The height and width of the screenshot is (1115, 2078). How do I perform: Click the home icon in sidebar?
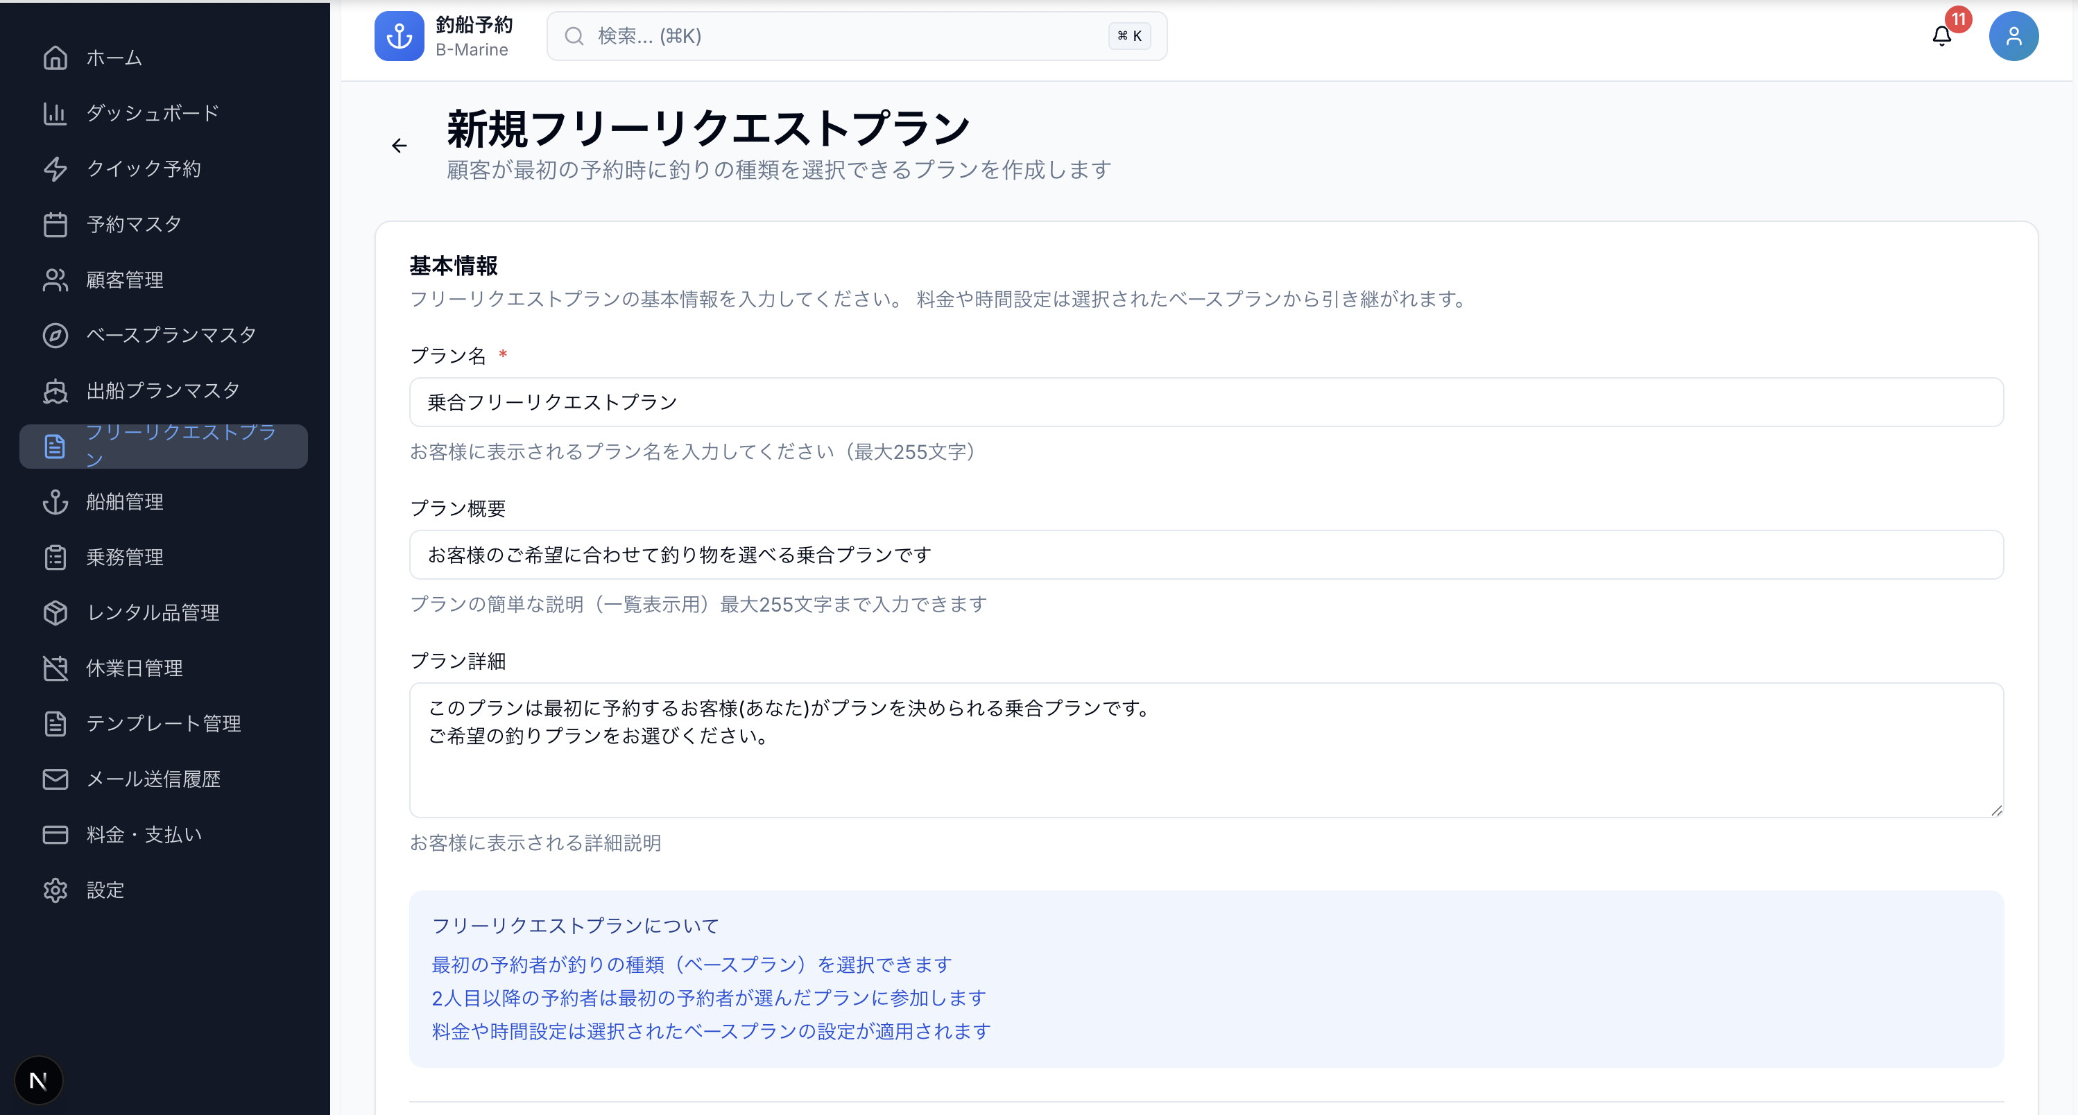click(55, 58)
